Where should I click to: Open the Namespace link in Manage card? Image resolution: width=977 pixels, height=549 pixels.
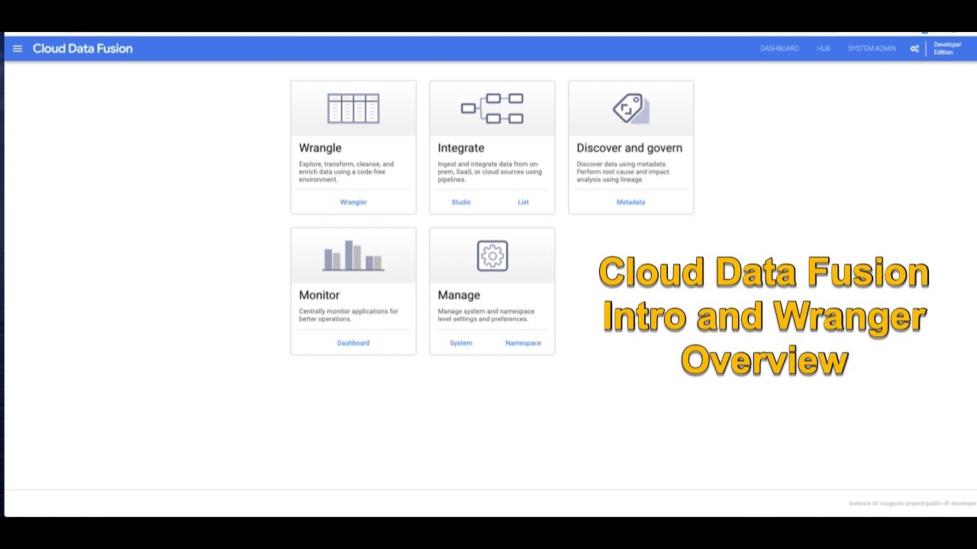coord(523,343)
